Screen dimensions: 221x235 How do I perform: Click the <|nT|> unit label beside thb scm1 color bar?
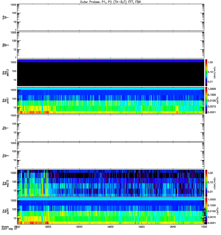pos(217,100)
